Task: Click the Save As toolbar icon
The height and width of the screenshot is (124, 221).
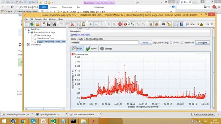Action: (54, 24)
